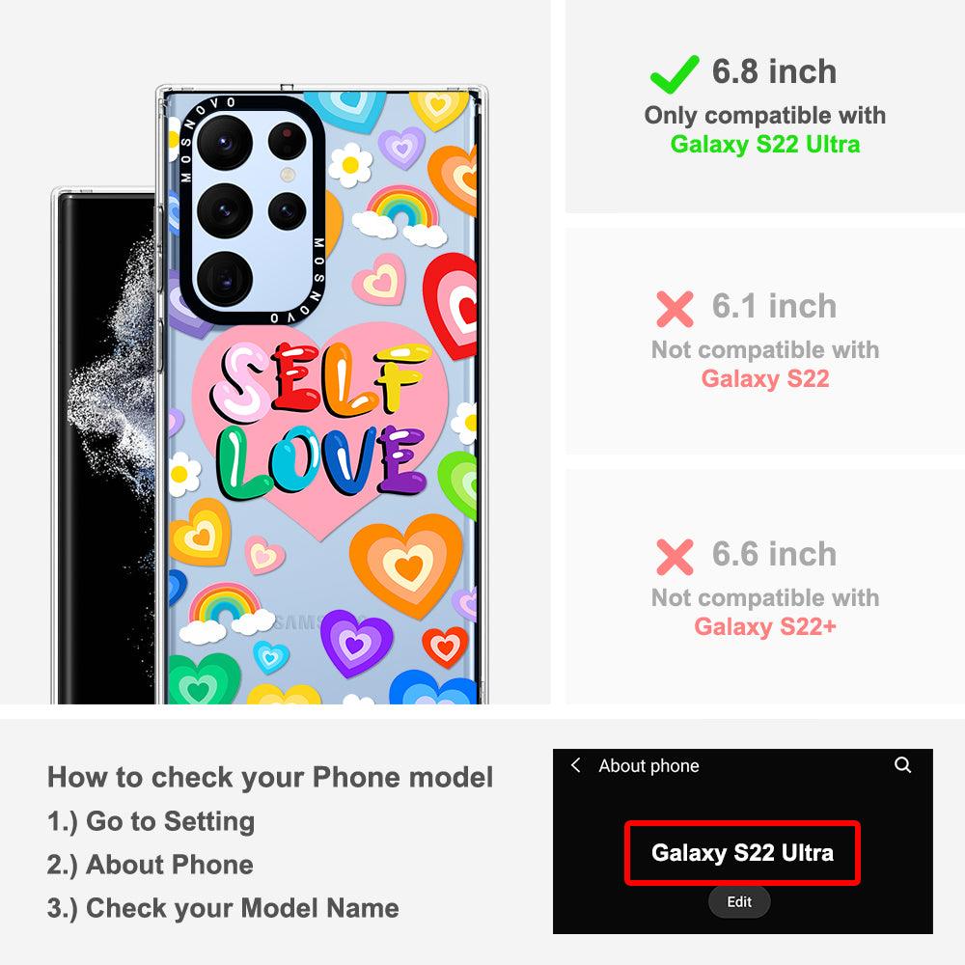This screenshot has width=965, height=965.
Task: Tap the Edit button under Galaxy S22 Ultra
Action: (739, 901)
